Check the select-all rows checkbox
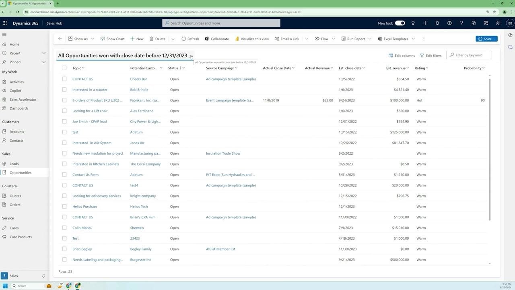Viewport: 515px width, 290px height. tap(64, 68)
